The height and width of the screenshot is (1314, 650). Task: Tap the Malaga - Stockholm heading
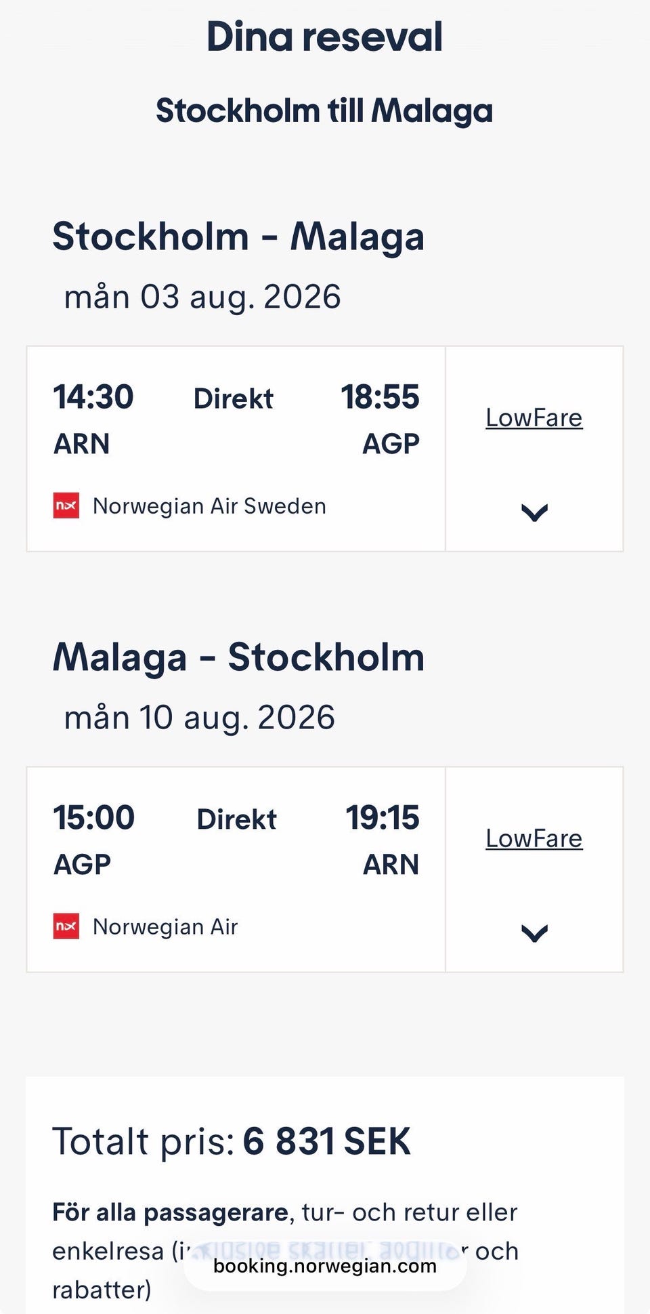[x=238, y=657]
